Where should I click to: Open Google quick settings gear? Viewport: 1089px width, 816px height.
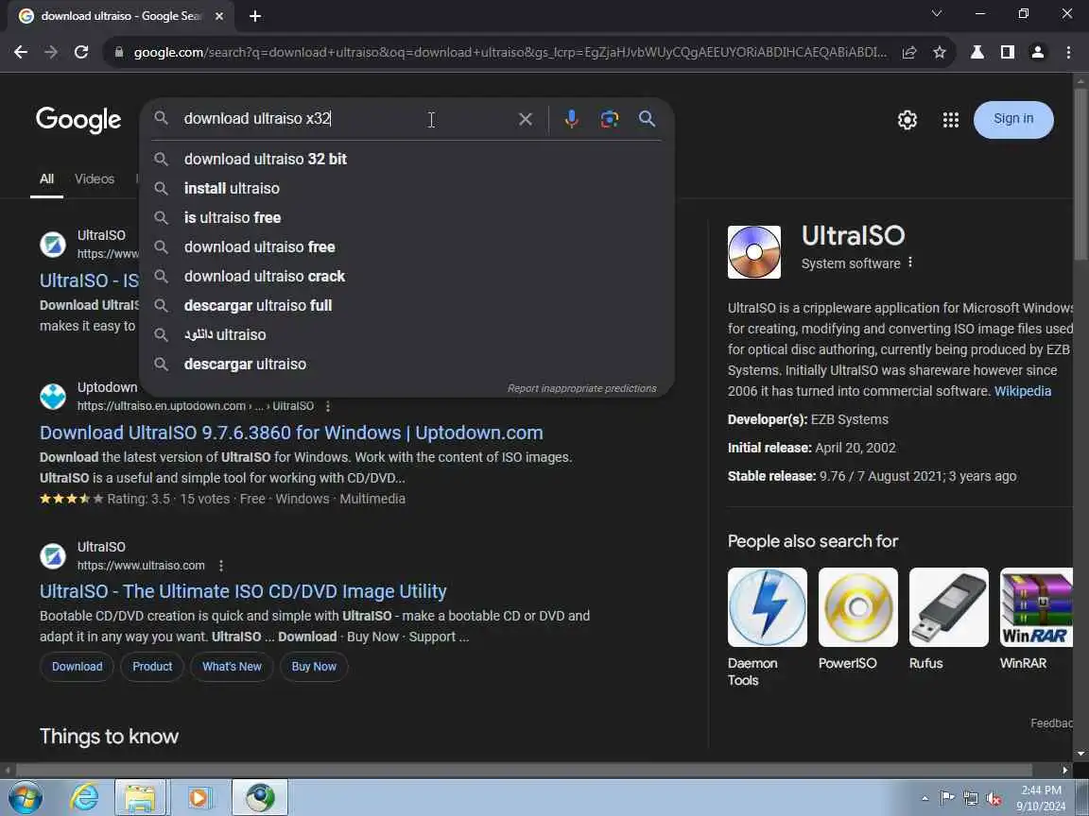[907, 120]
